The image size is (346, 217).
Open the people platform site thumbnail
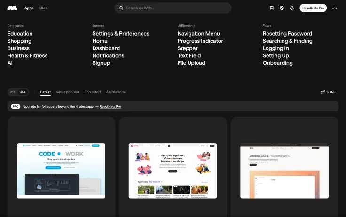pyautogui.click(x=173, y=171)
